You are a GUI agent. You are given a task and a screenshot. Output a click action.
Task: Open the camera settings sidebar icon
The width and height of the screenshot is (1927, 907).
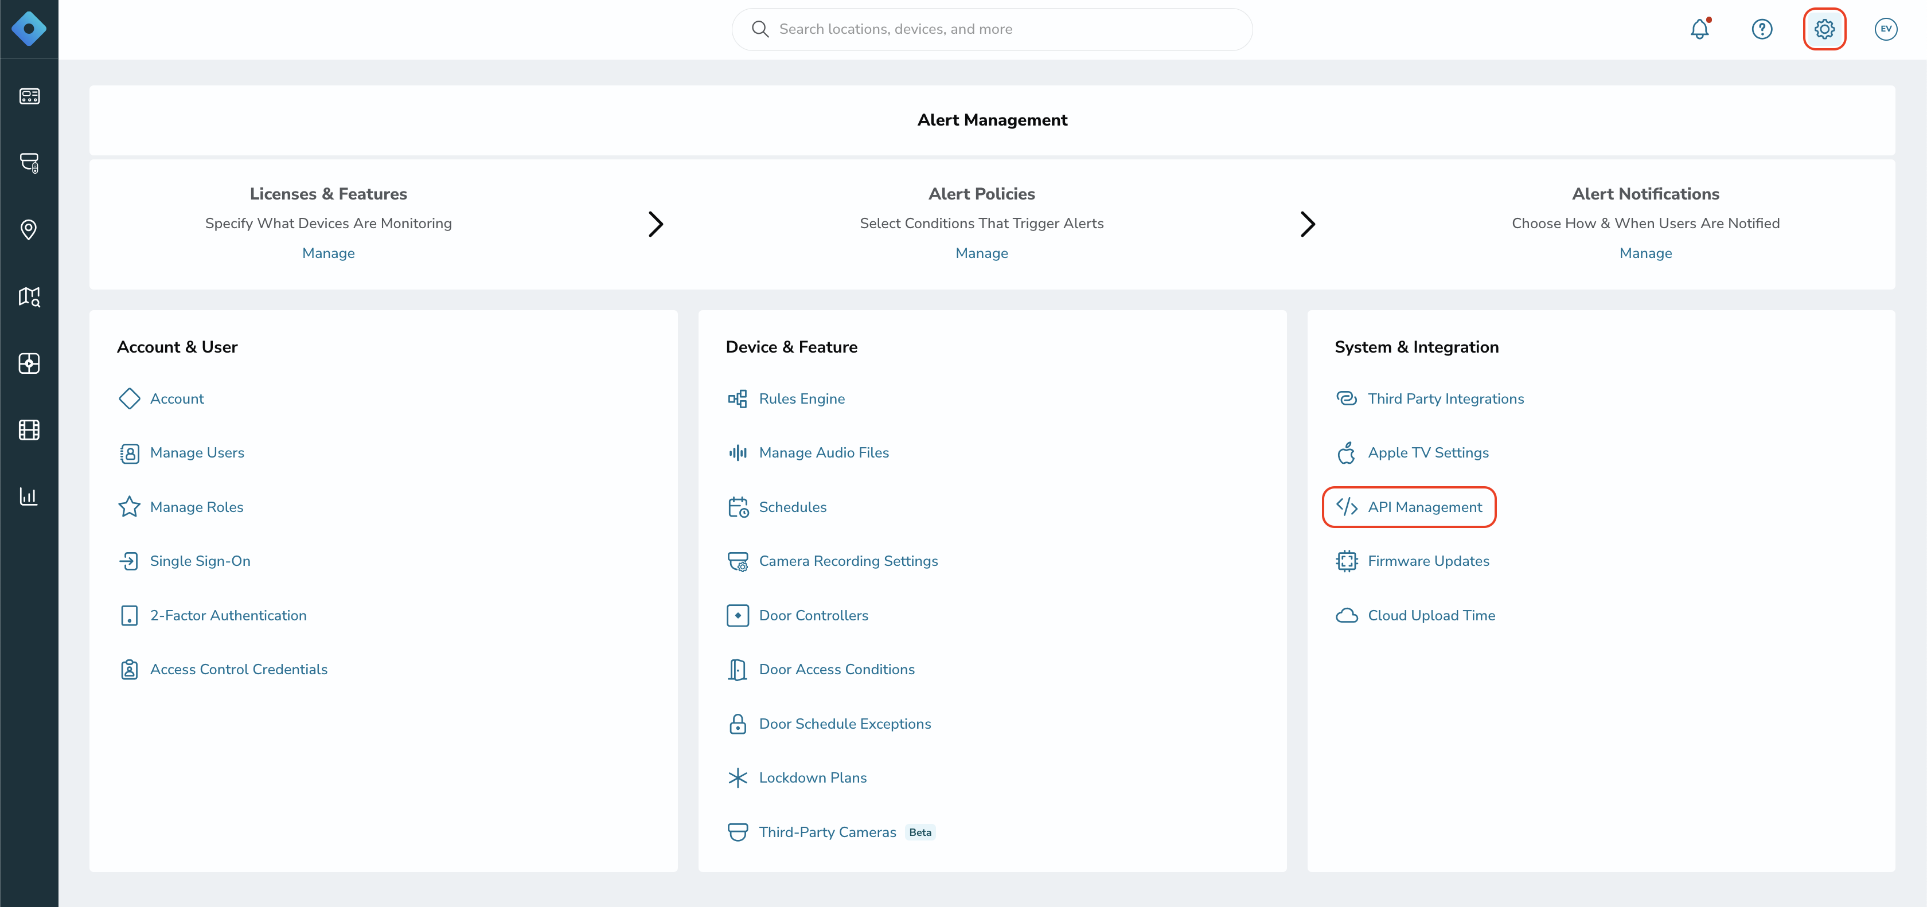pyautogui.click(x=29, y=162)
